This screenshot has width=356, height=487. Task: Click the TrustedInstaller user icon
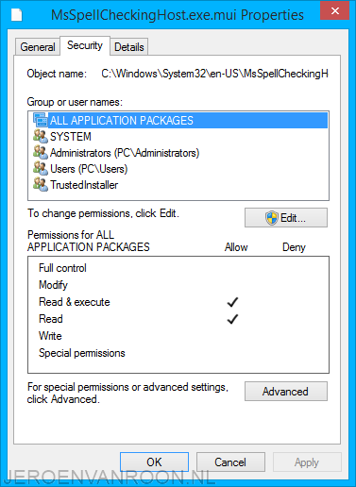(x=41, y=184)
